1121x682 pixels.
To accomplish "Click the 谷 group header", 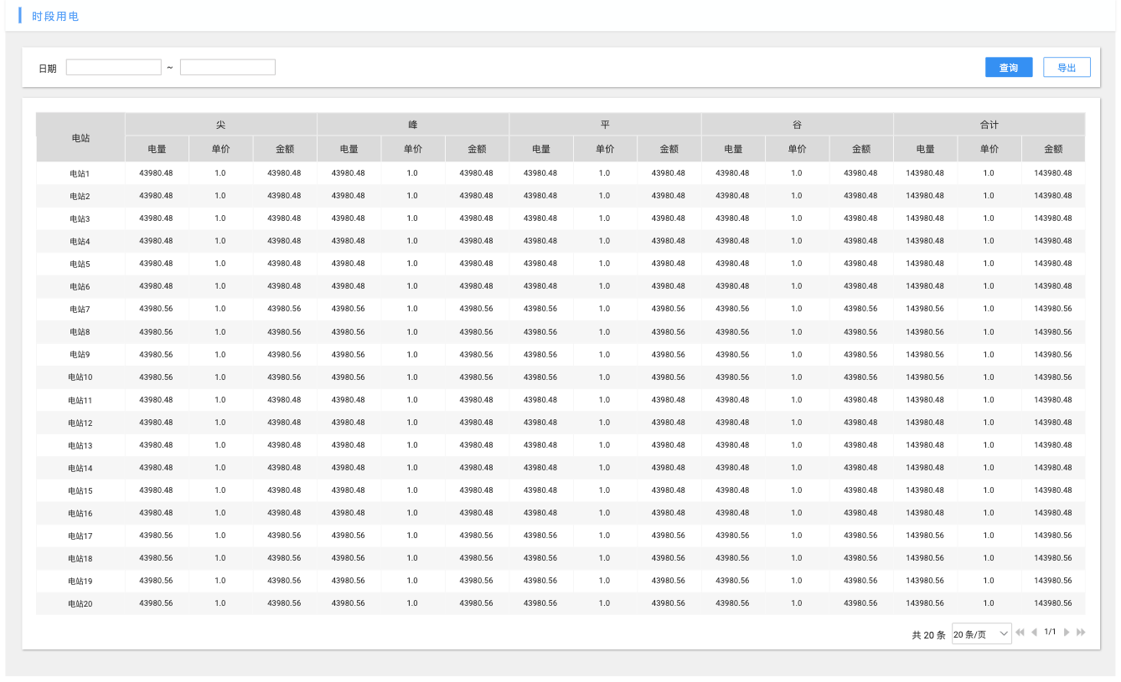I will coord(798,125).
